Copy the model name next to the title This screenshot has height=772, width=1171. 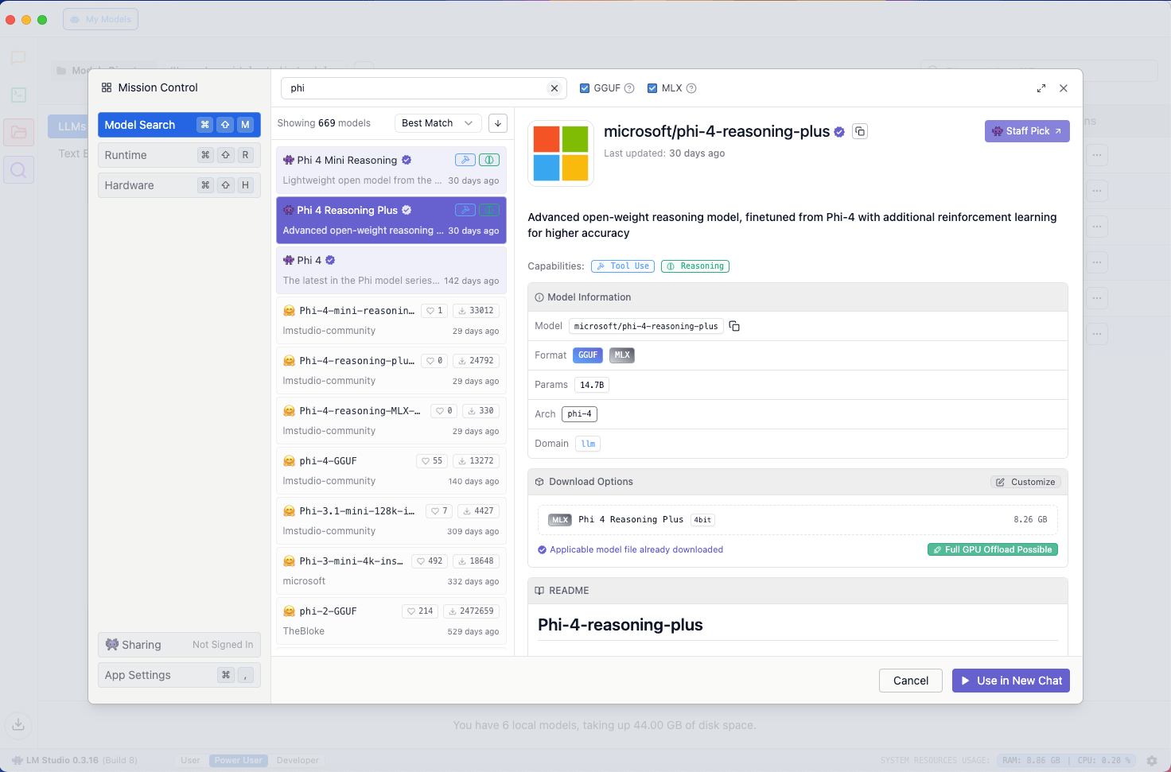(x=860, y=131)
